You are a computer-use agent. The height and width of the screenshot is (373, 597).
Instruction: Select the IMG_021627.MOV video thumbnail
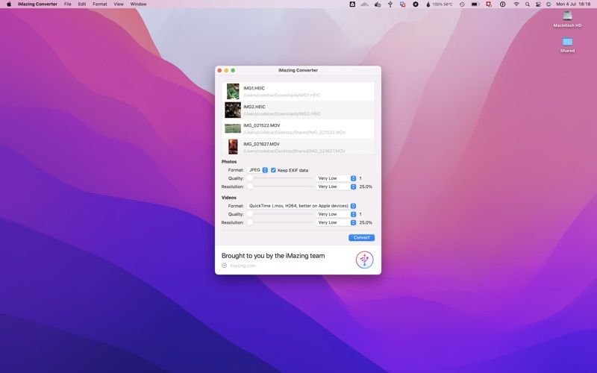point(233,147)
